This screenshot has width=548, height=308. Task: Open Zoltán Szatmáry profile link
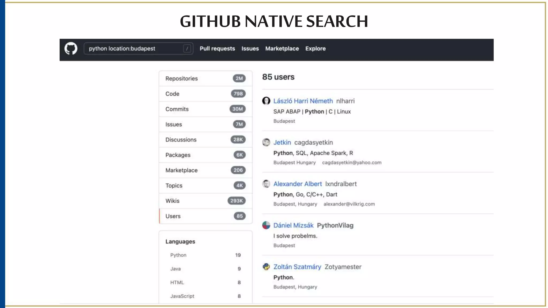pos(297,267)
